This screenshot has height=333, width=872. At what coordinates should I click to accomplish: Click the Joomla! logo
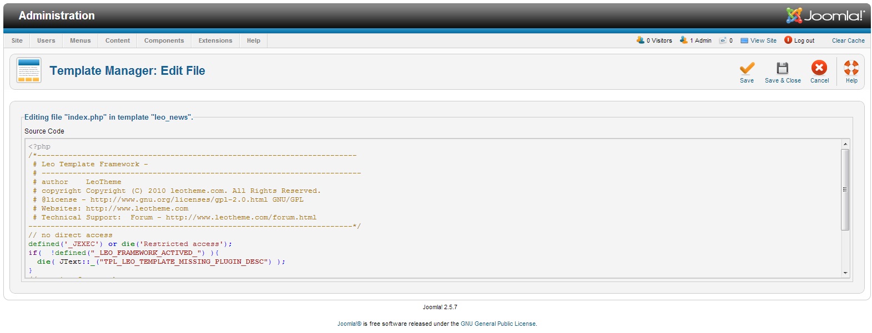(825, 16)
